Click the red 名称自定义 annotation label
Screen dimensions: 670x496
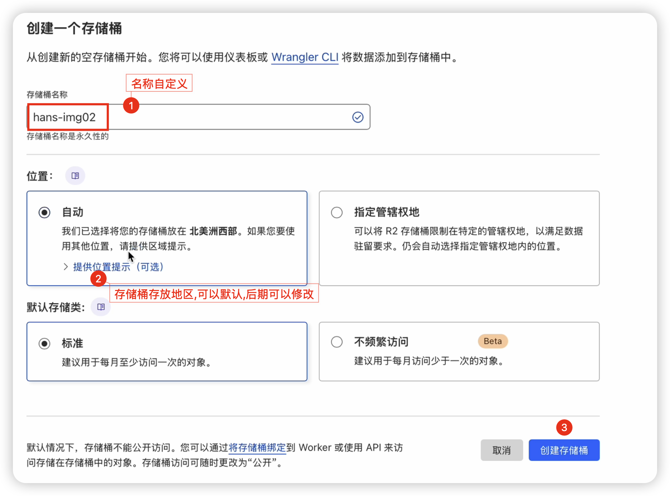(x=159, y=83)
